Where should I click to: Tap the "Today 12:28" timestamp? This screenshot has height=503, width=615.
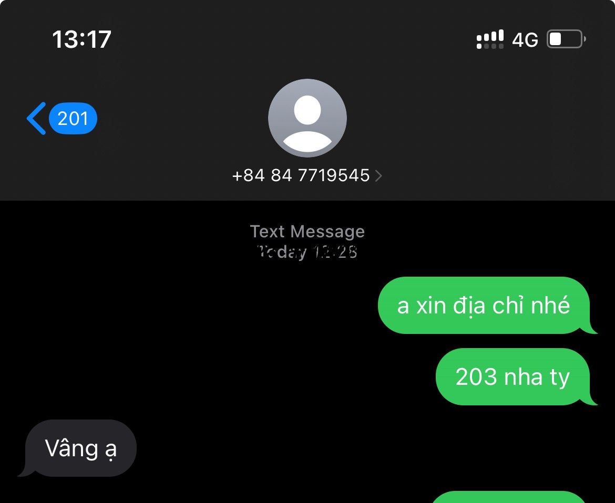point(307,252)
